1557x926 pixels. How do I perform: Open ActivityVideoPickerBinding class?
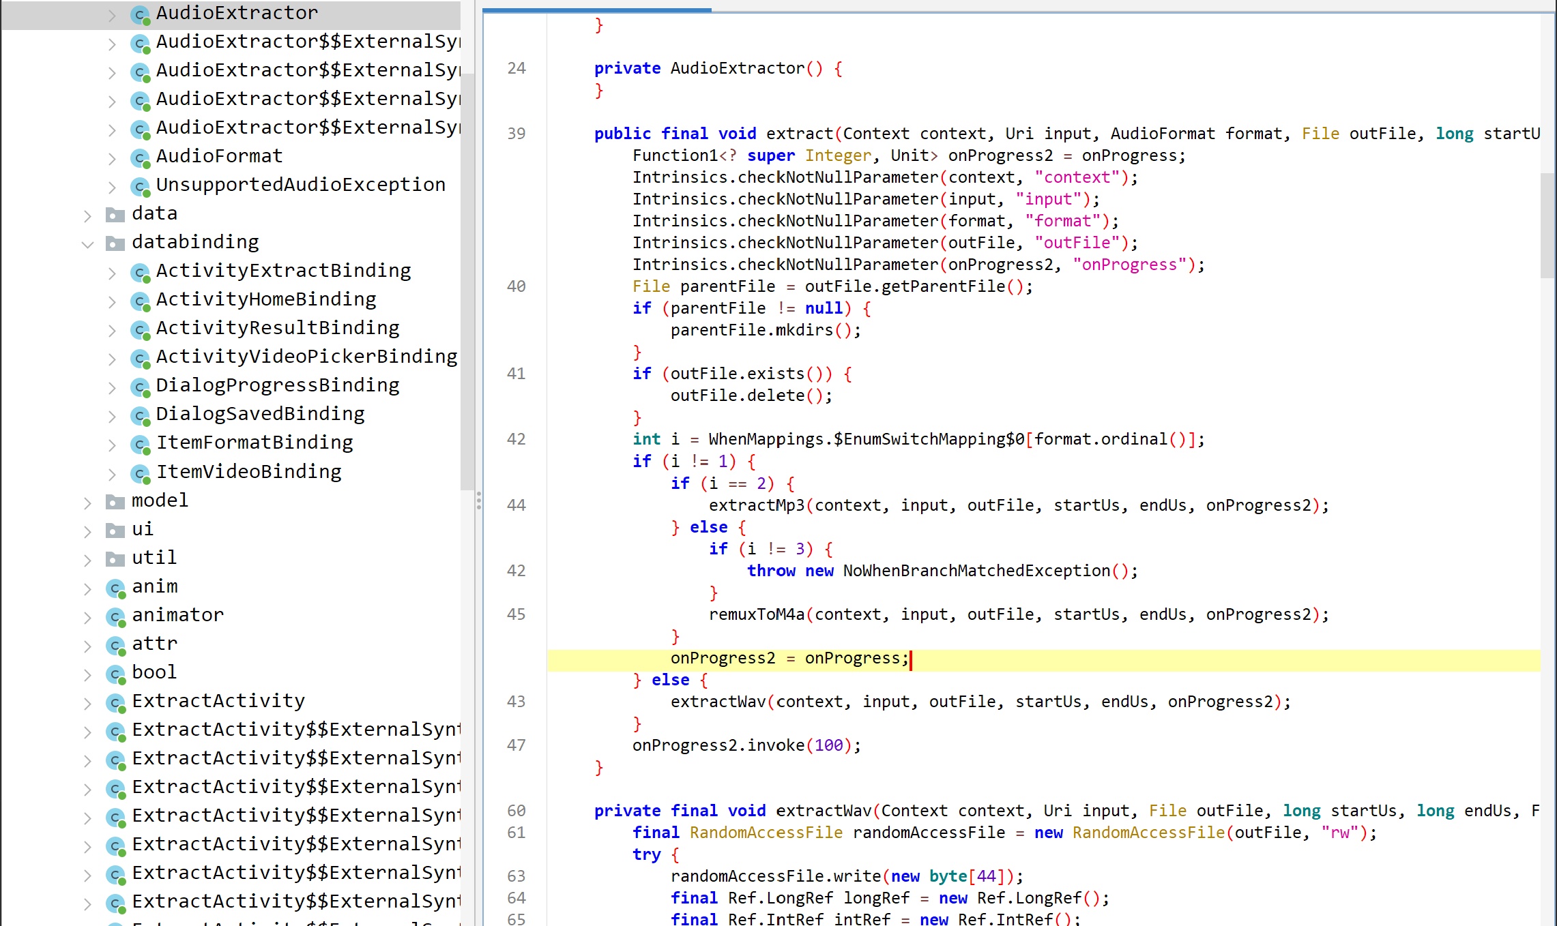(307, 357)
